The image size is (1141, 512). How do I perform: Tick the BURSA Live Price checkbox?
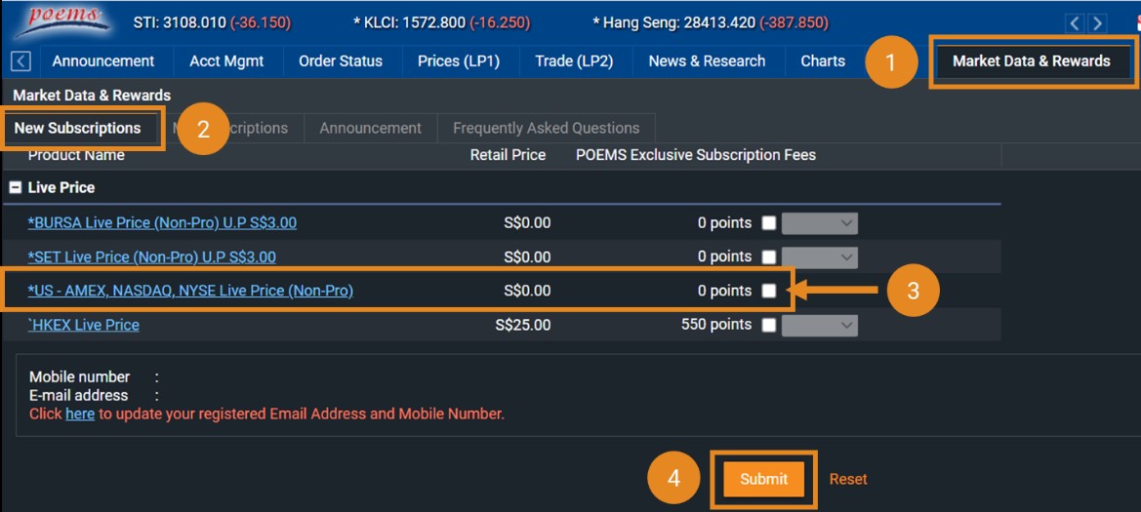(x=768, y=223)
